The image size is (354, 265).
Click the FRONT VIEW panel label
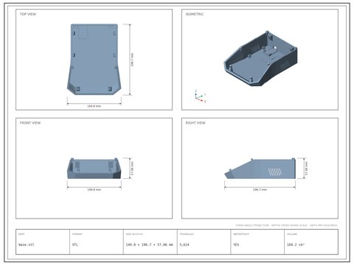[30, 123]
